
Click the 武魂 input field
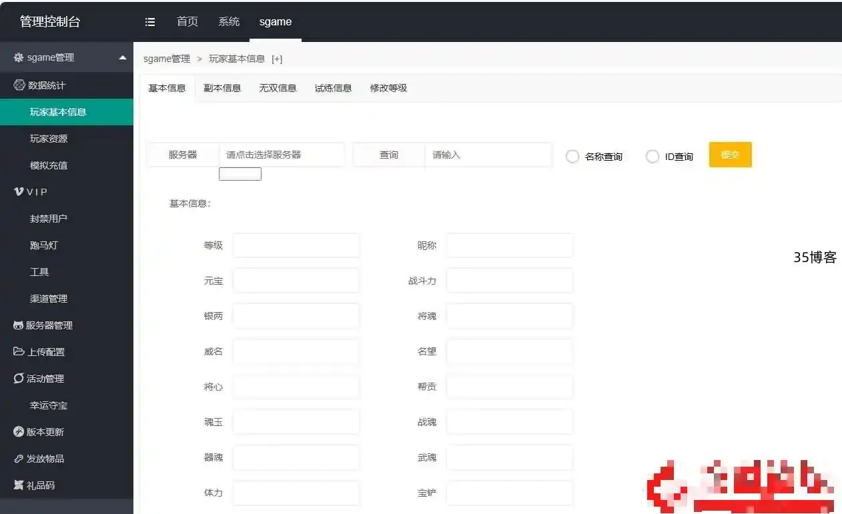[x=510, y=457]
